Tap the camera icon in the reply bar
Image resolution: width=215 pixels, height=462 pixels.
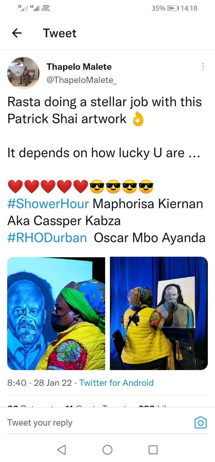tap(200, 422)
